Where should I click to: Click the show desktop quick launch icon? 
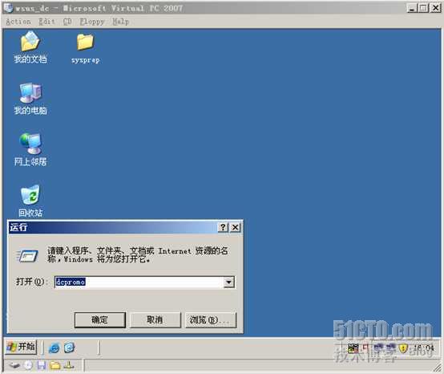[69, 348]
